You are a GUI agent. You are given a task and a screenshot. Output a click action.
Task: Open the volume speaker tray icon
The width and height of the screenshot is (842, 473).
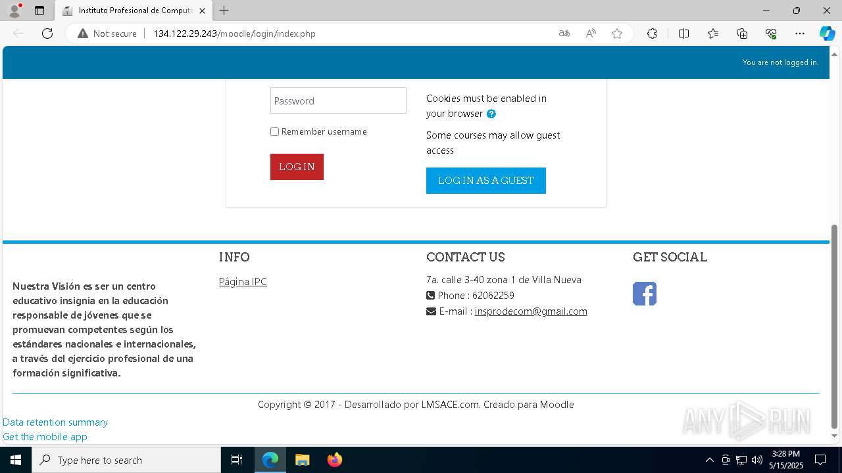pyautogui.click(x=757, y=460)
